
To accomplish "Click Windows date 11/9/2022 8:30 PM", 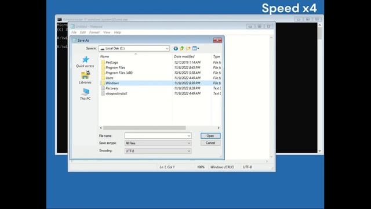I will tap(187, 83).
